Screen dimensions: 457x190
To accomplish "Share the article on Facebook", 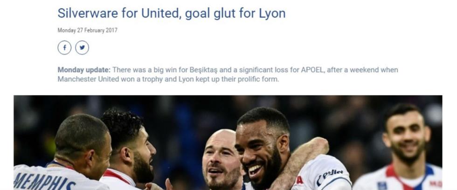I will pyautogui.click(x=64, y=47).
